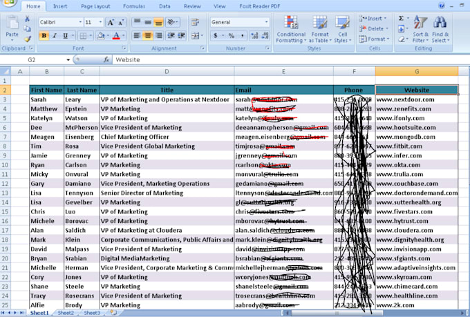Click the red font color swatch
Image resolution: width=470 pixels, height=317 pixels.
click(117, 35)
